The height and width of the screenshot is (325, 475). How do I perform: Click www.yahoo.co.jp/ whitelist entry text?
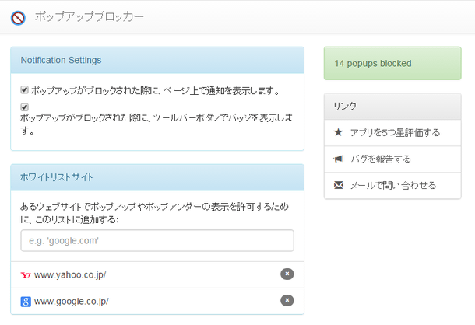coord(70,275)
